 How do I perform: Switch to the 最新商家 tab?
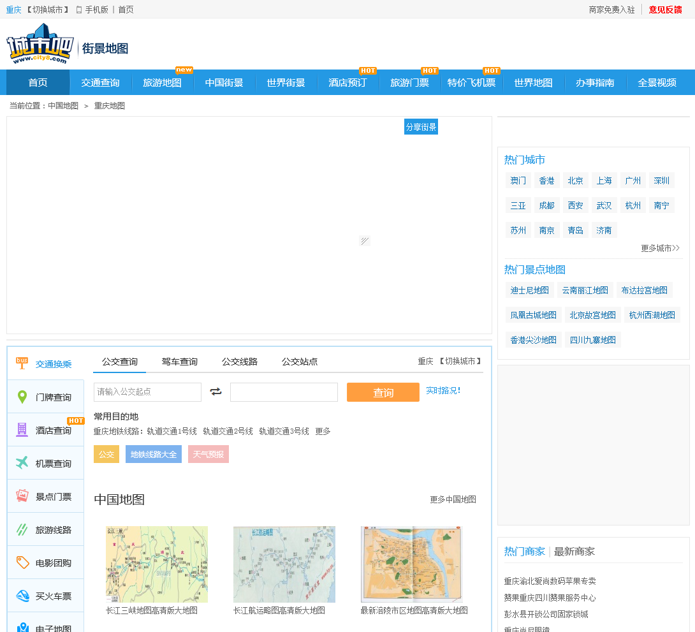click(x=574, y=551)
